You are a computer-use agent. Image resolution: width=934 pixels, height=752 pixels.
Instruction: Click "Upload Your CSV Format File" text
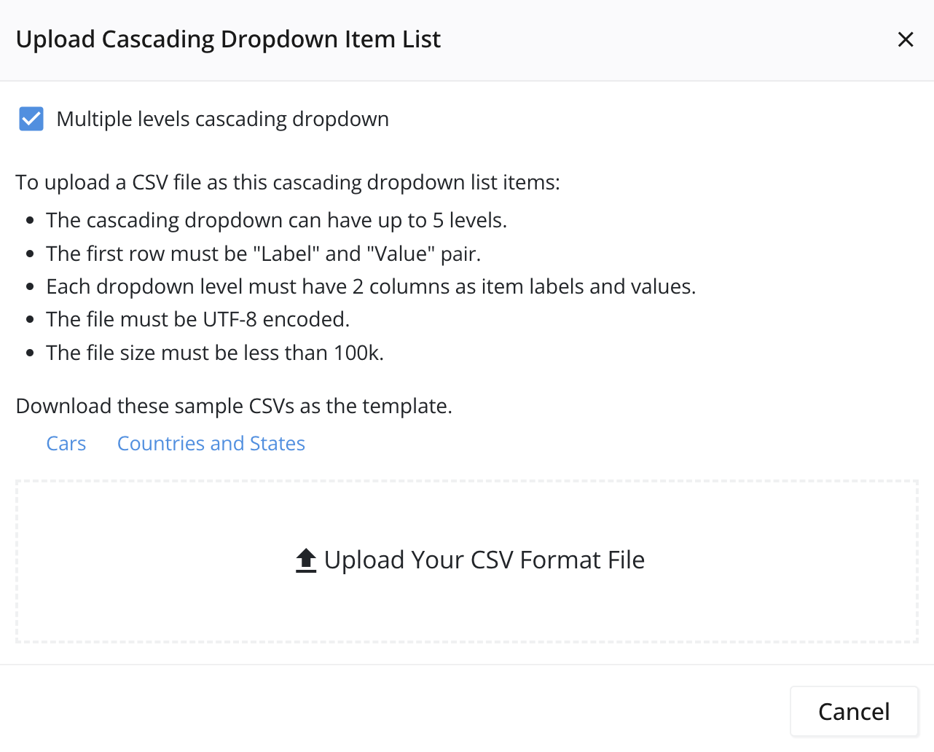[484, 560]
